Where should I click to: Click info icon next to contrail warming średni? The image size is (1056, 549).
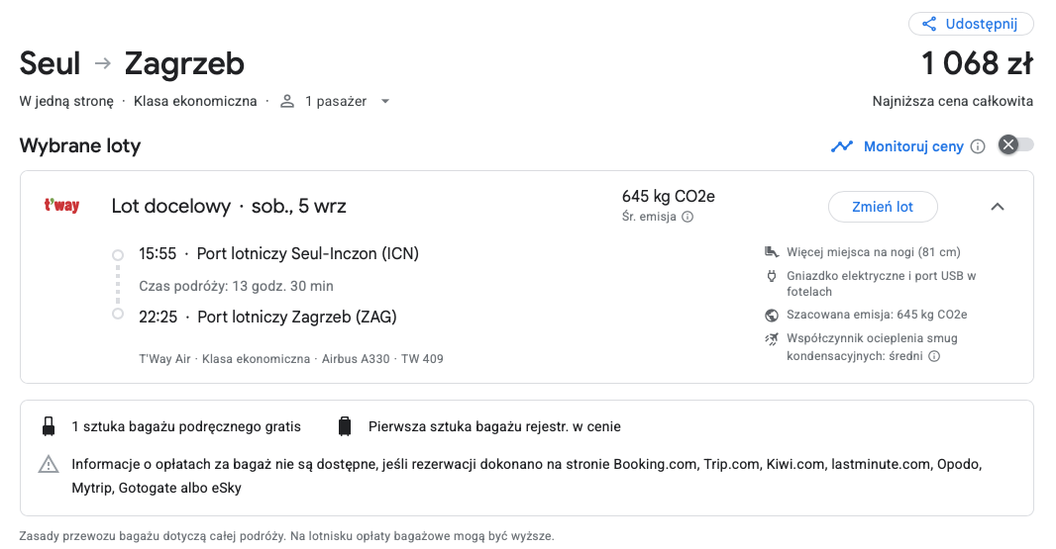[x=934, y=356]
